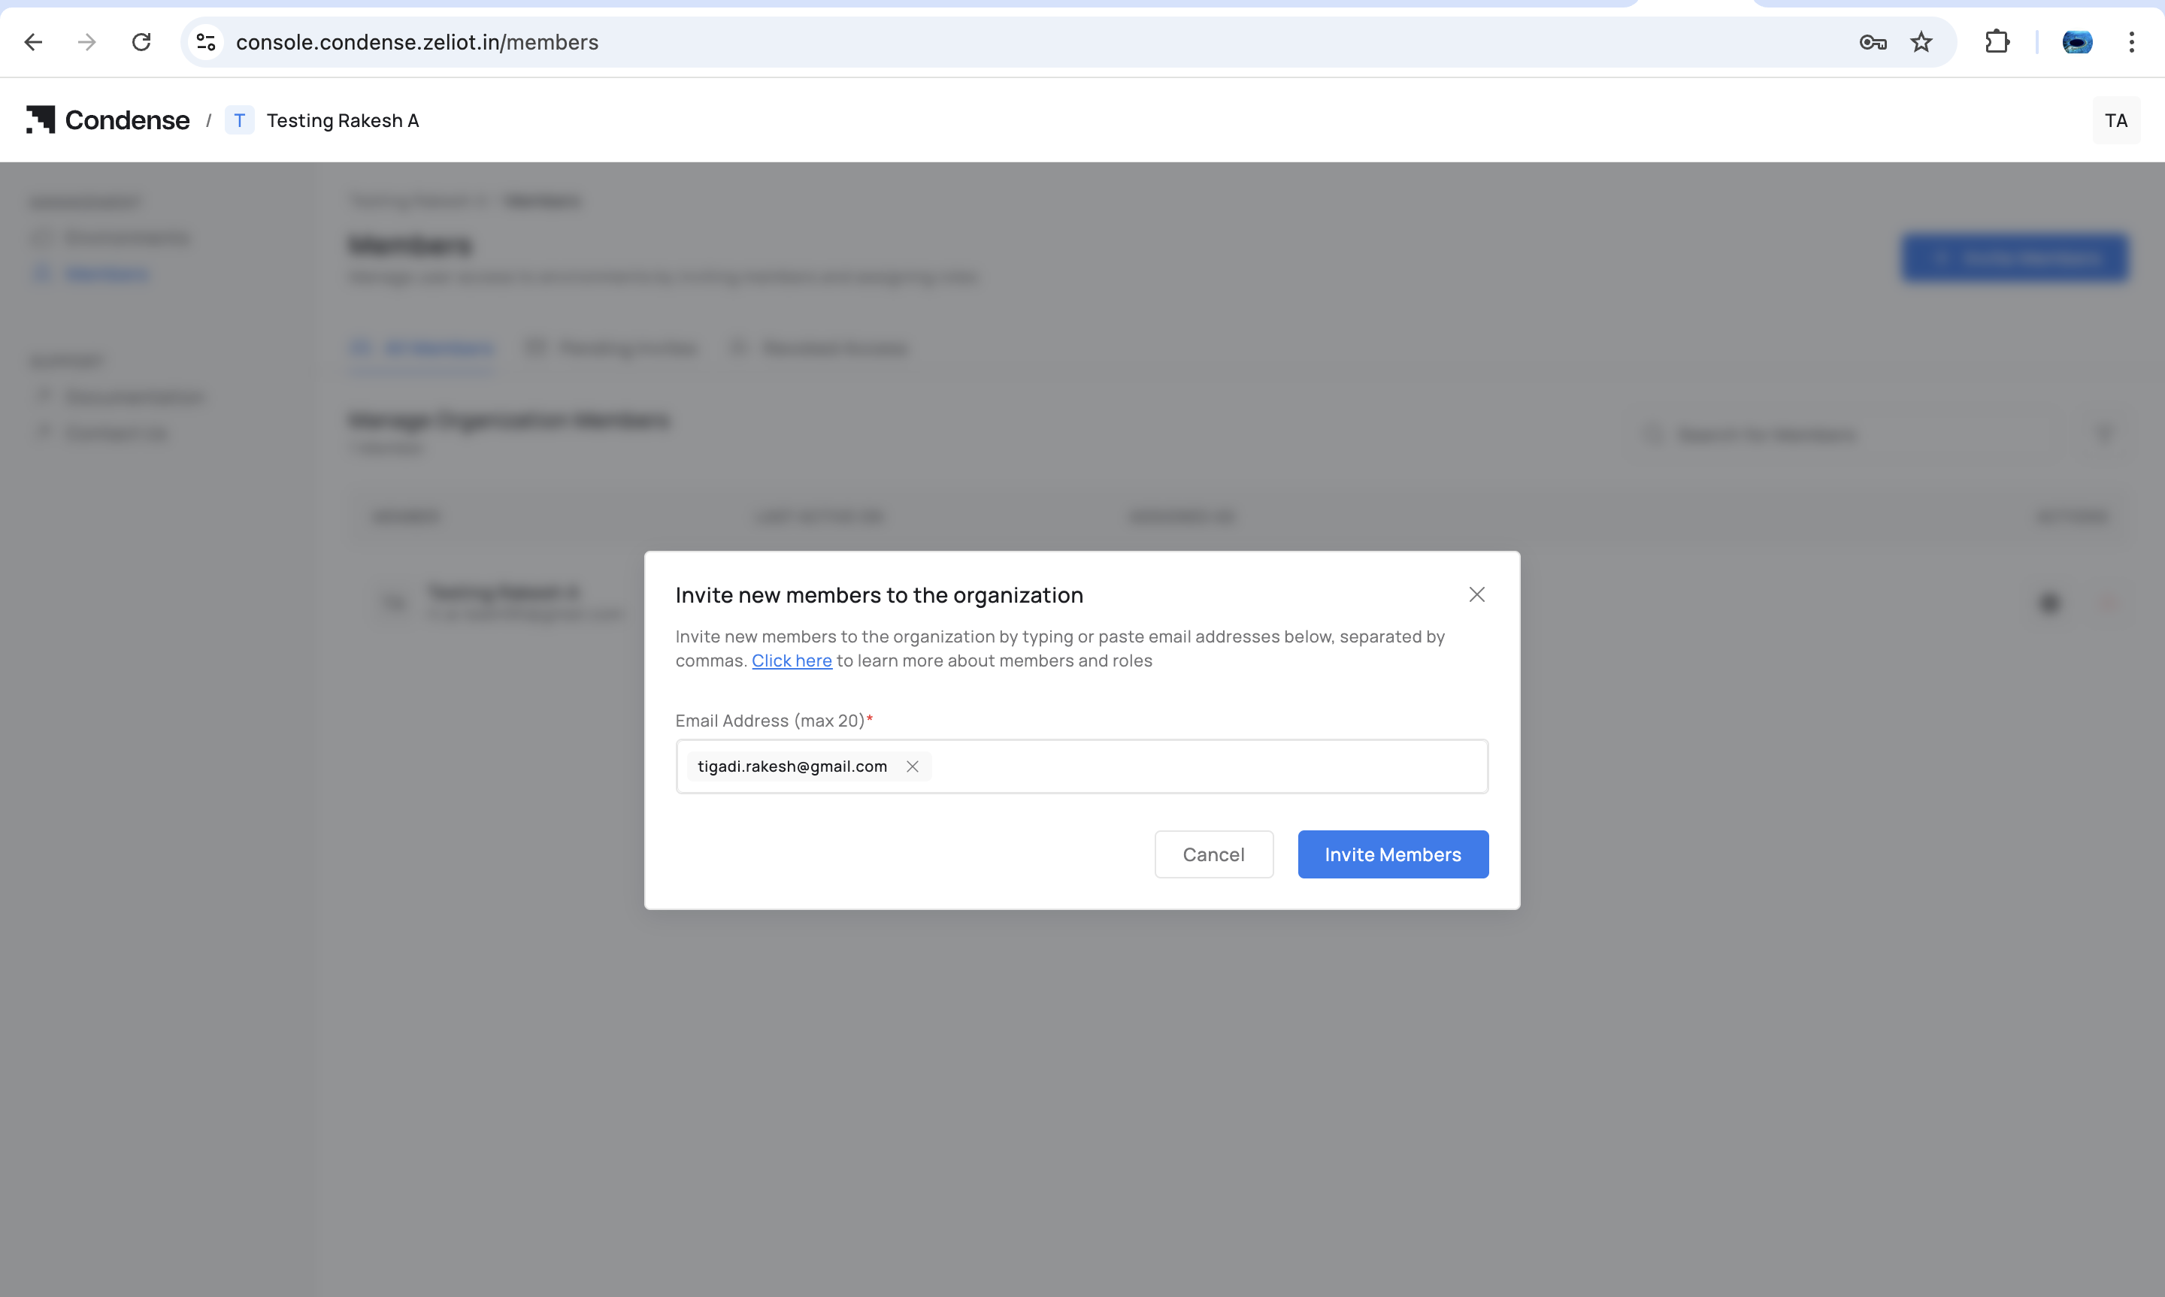Reload the page
This screenshot has height=1297, width=2165.
pyautogui.click(x=141, y=42)
